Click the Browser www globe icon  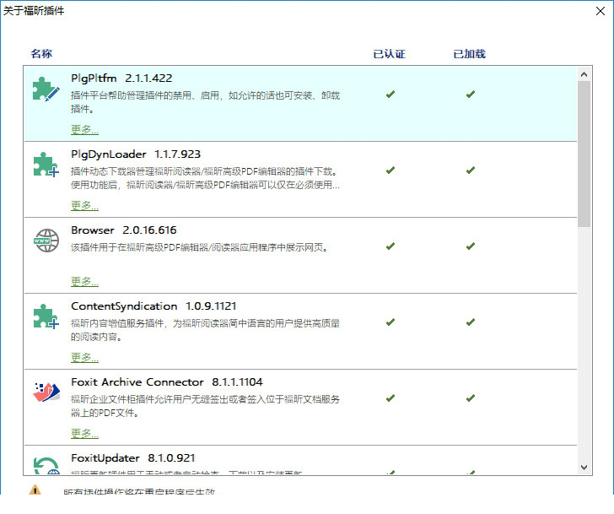coord(46,241)
